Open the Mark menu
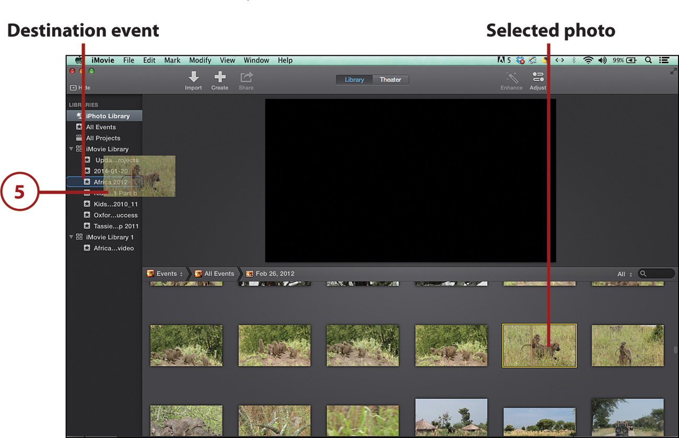This screenshot has height=438, width=679. point(172,60)
